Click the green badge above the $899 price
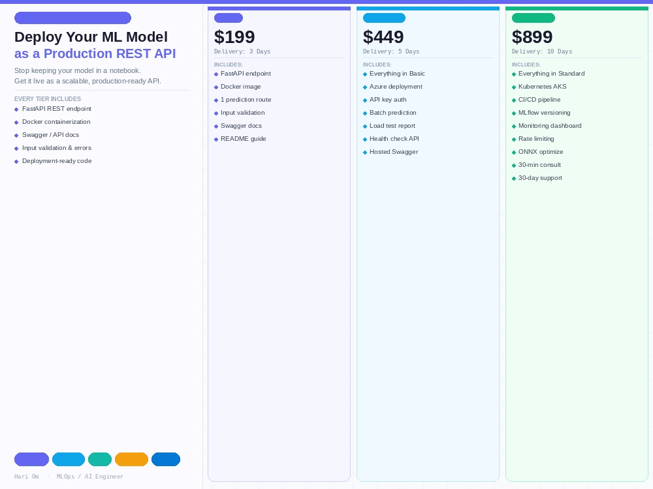 click(x=533, y=18)
